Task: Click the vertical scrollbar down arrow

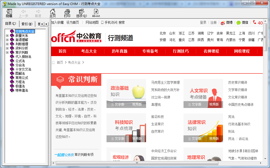Action: pos(265,159)
